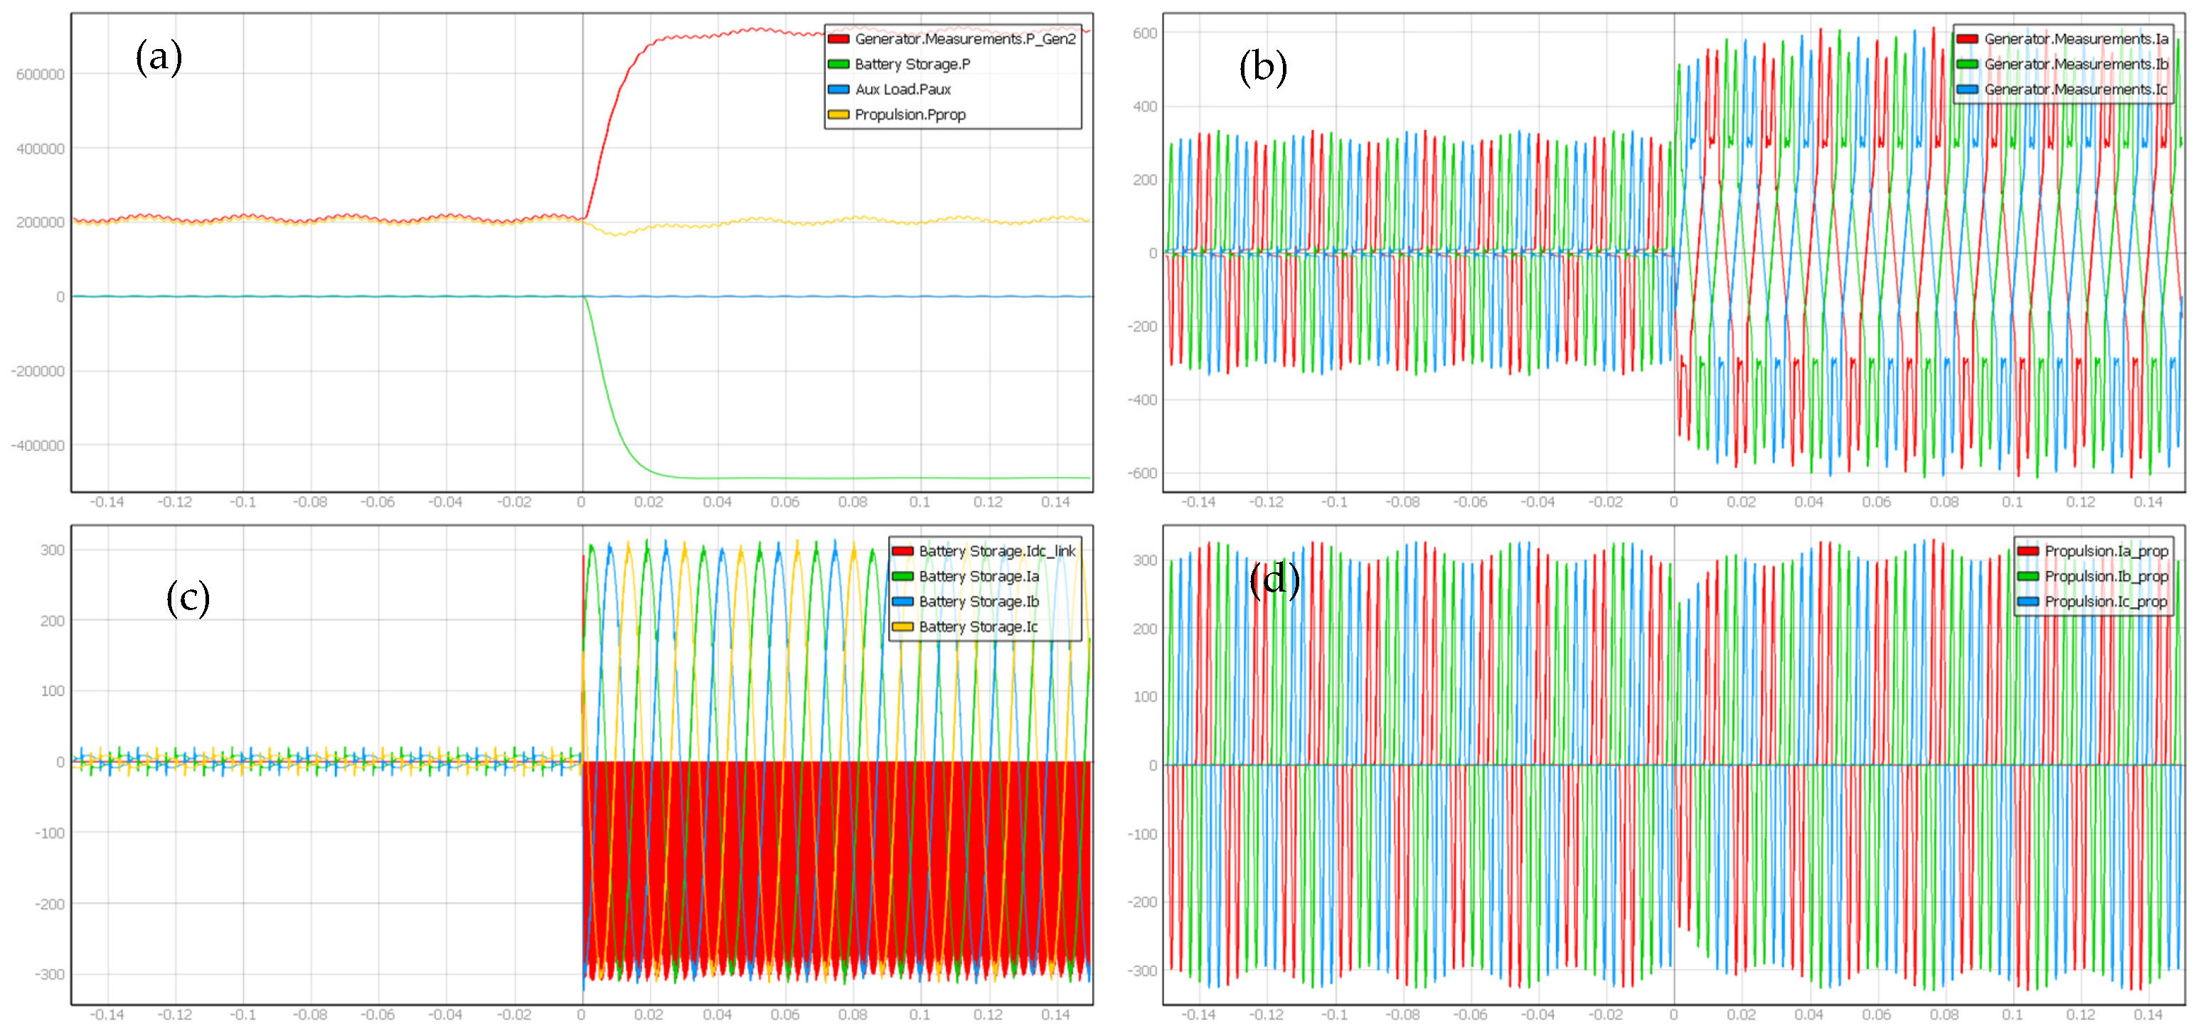Image resolution: width=2196 pixels, height=1031 pixels.
Task: Click the Propulsion.Ic_prop legend label
Action: [2106, 602]
